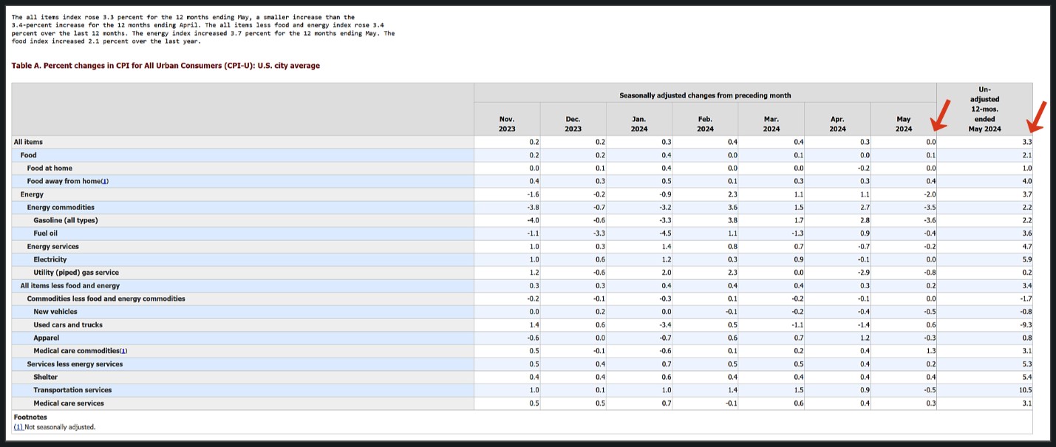
Task: Select the Shelter row label
Action: [x=45, y=377]
